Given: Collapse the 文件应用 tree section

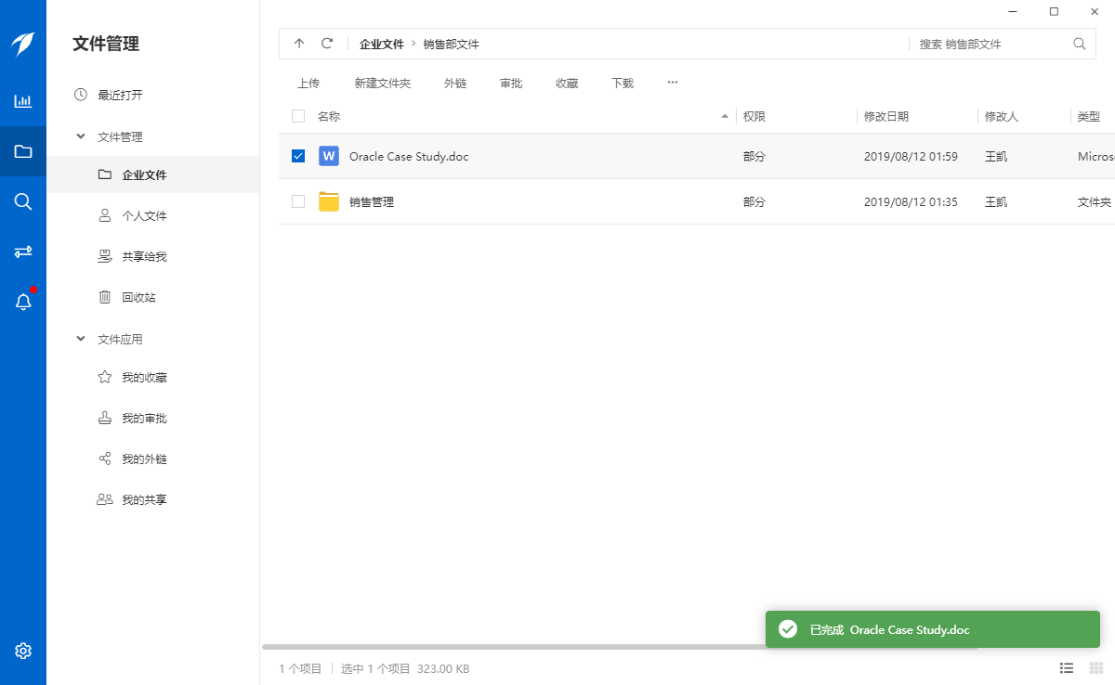Looking at the screenshot, I should (80, 339).
